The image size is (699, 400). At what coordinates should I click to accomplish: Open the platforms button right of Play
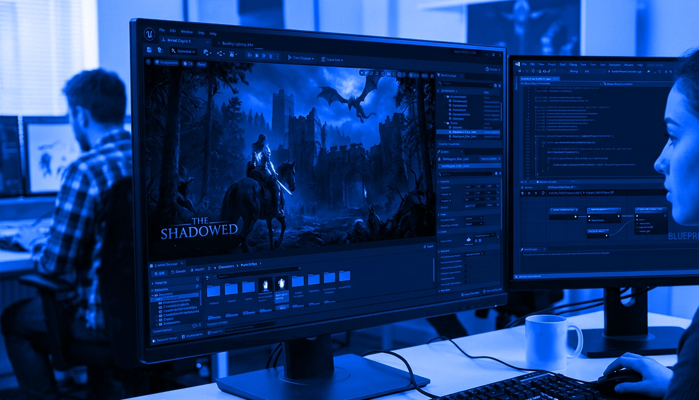[x=332, y=60]
